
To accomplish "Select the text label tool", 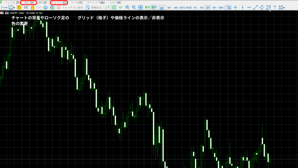I will [x=275, y=7].
